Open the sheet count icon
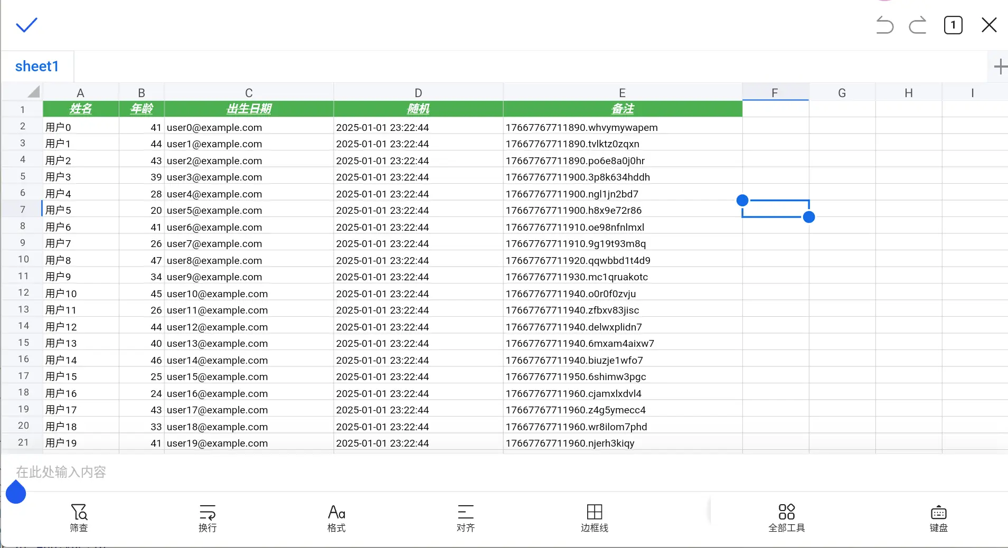 tap(953, 25)
